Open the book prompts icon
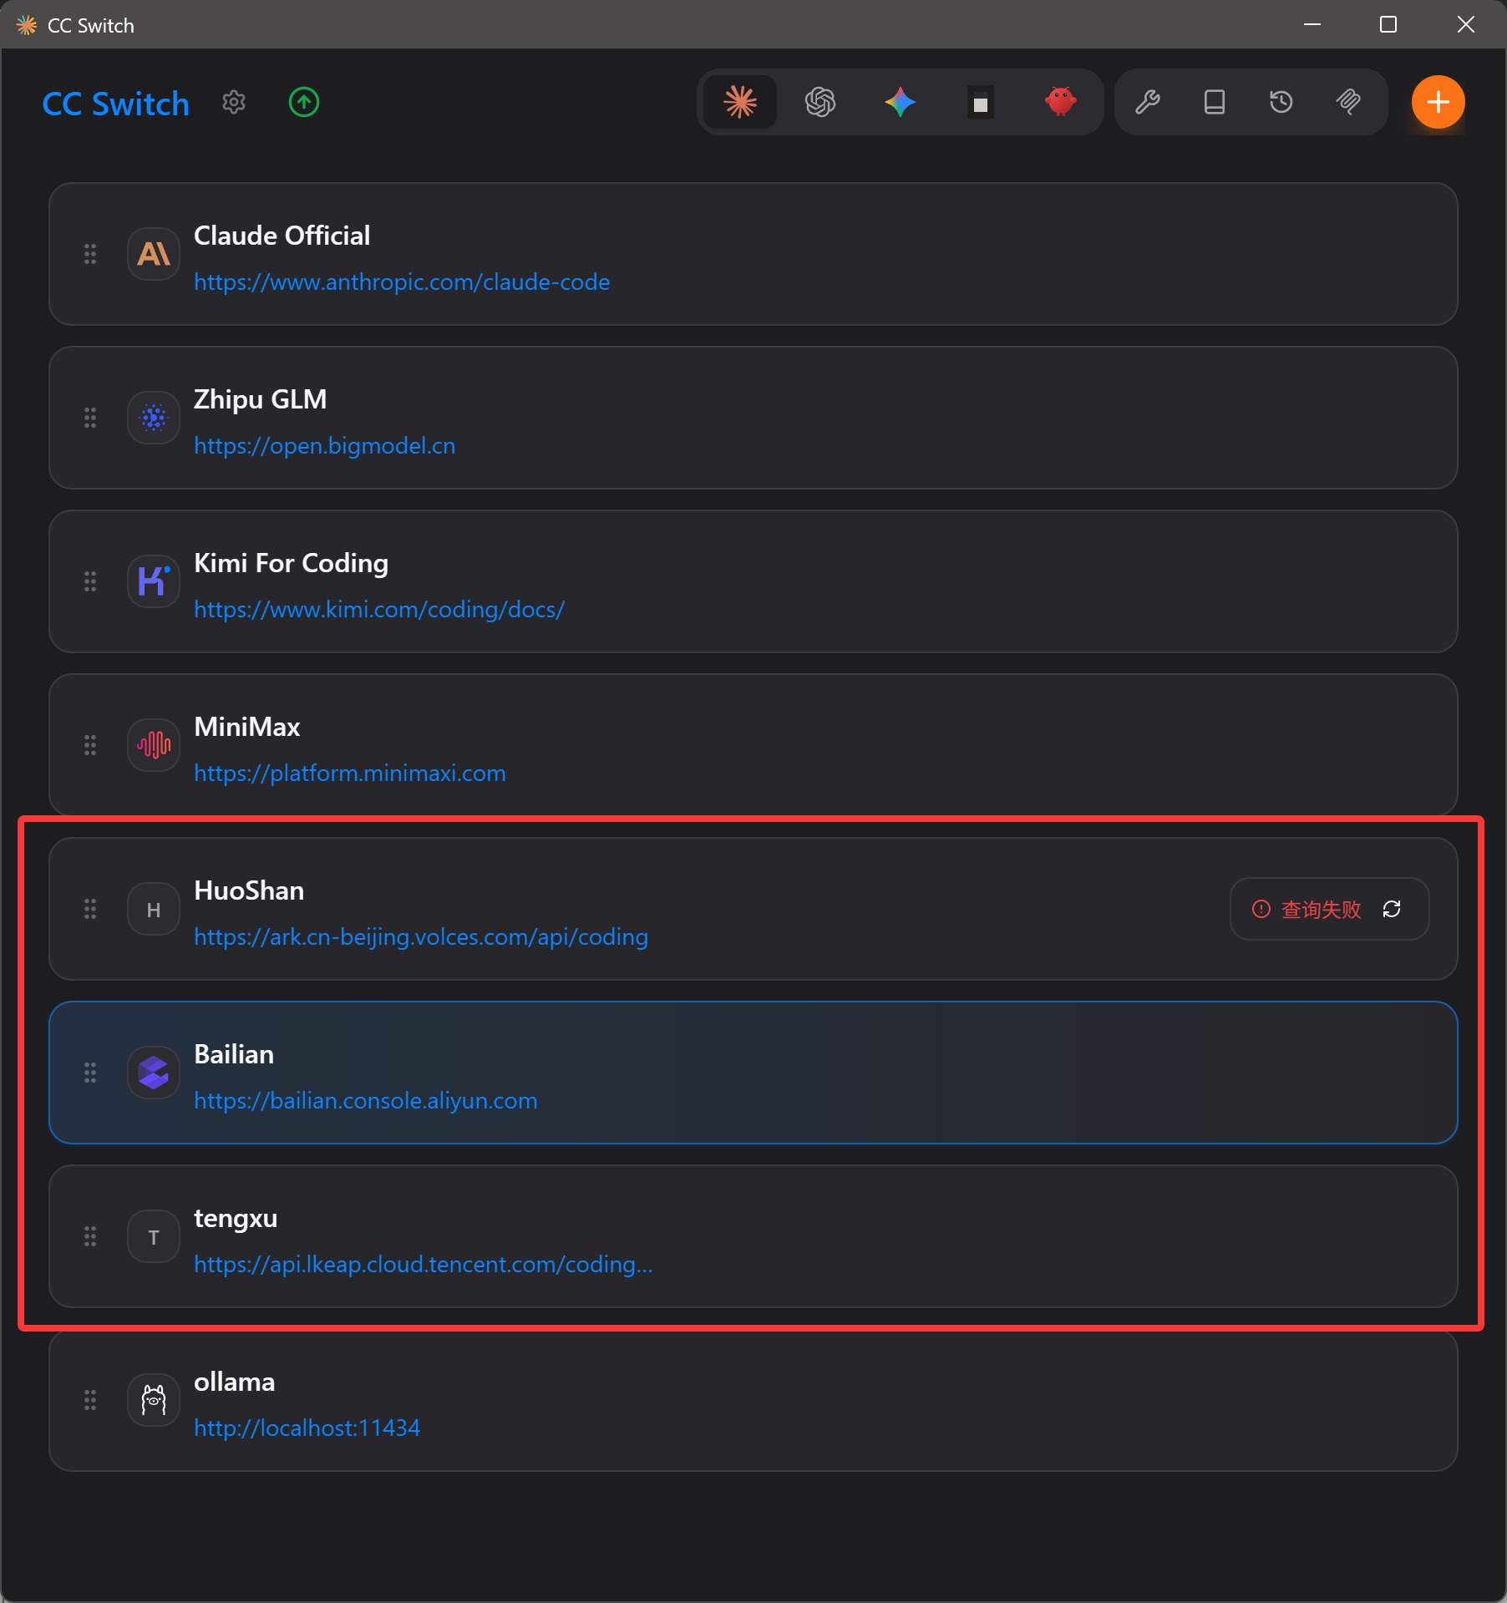Image resolution: width=1507 pixels, height=1603 pixels. pyautogui.click(x=1215, y=102)
